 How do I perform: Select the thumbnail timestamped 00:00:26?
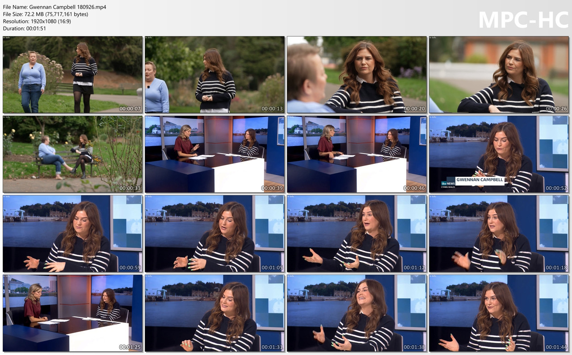click(499, 75)
